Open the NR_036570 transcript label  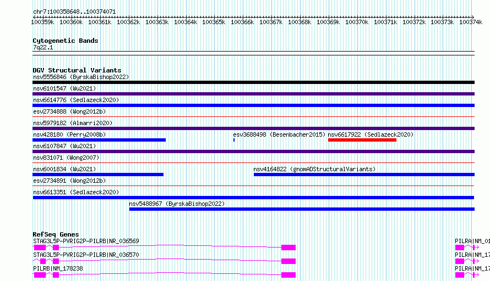tap(86, 255)
